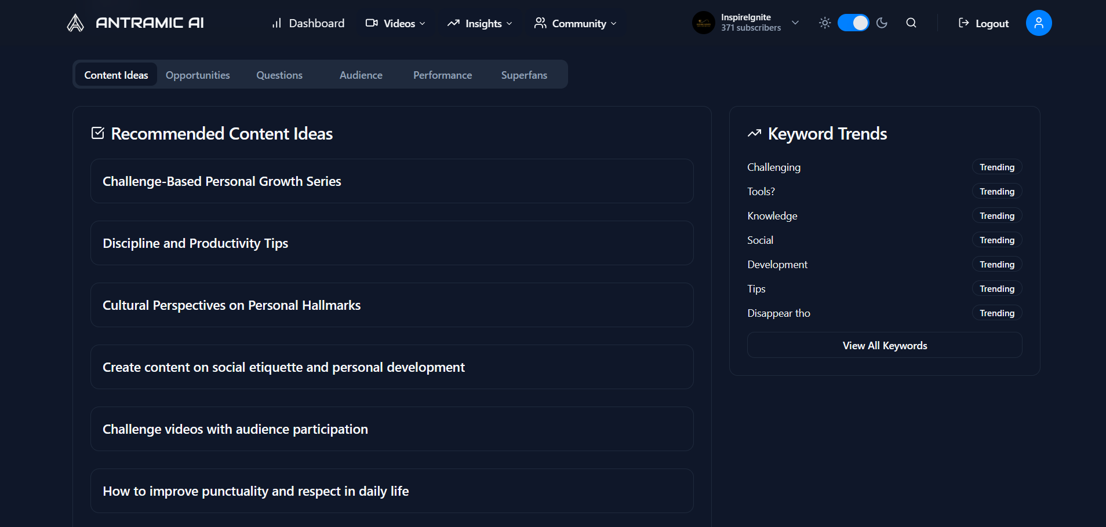
Task: Open the search magnifier icon
Action: (911, 23)
